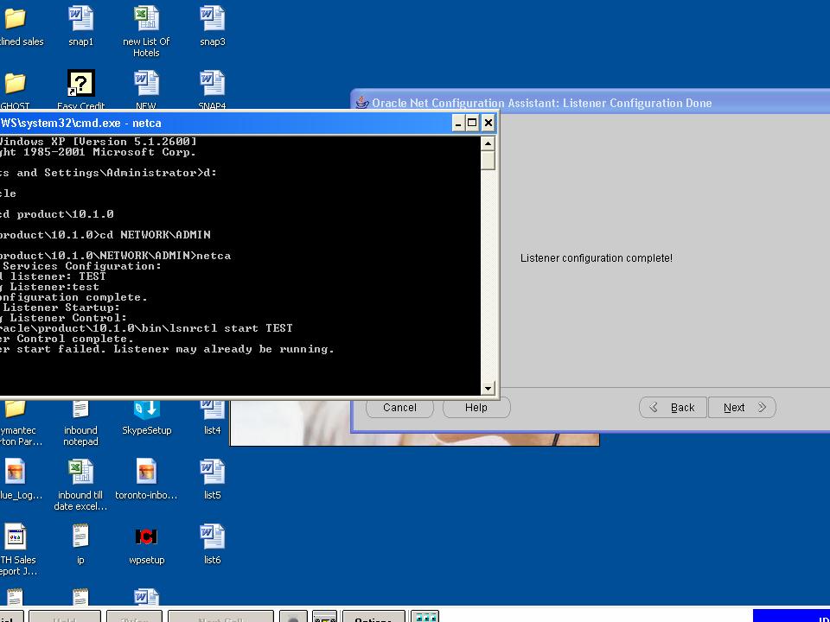Open the 'new List Of Hotels' Excel file
830x622 pixels.
coord(146,19)
